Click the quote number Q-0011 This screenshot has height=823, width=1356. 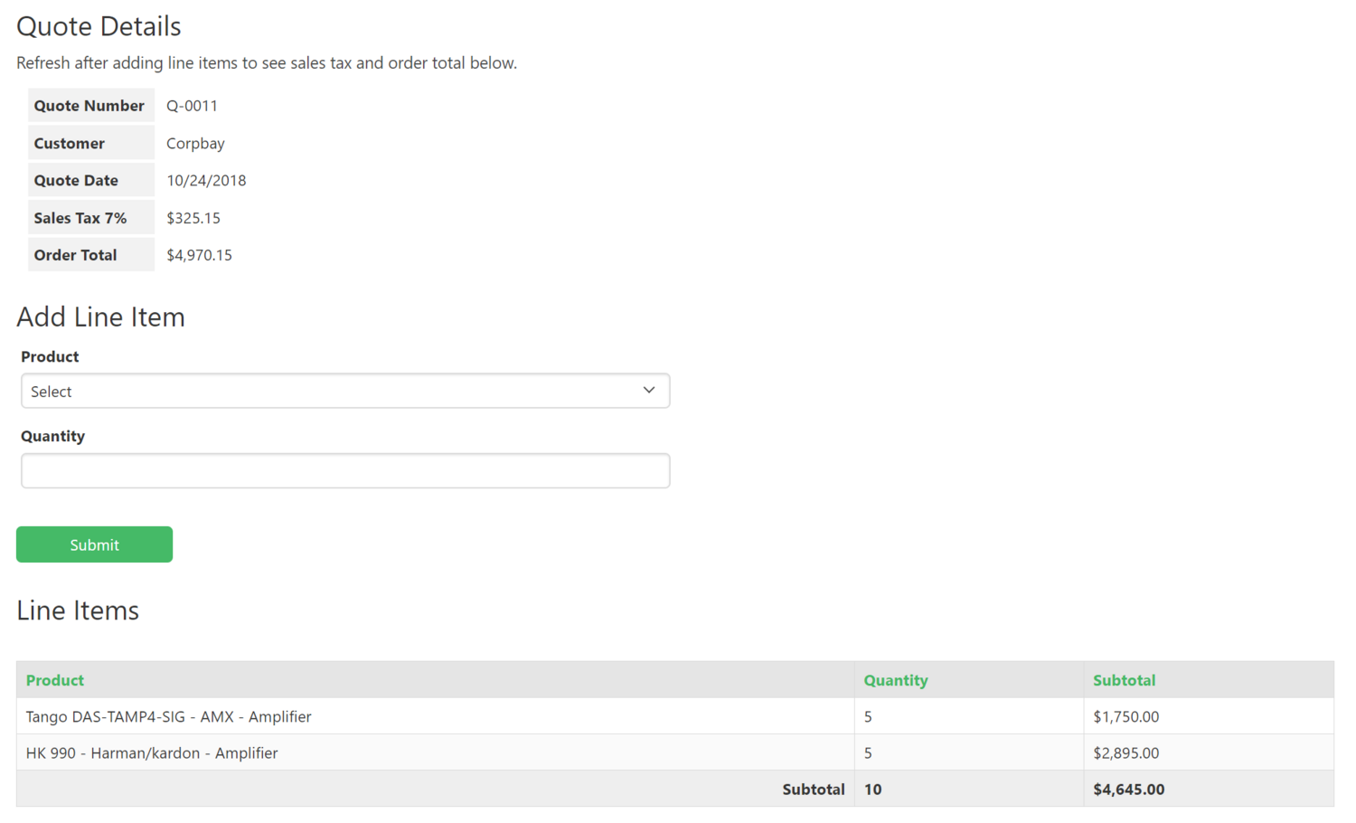[192, 106]
